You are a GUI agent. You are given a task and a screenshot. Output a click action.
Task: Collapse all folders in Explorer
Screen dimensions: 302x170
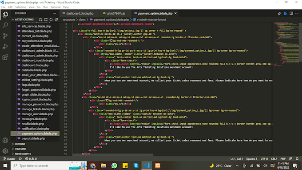pos(56,20)
